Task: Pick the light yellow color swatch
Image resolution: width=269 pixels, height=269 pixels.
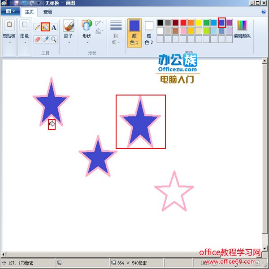Action: pyautogui.click(x=199, y=31)
